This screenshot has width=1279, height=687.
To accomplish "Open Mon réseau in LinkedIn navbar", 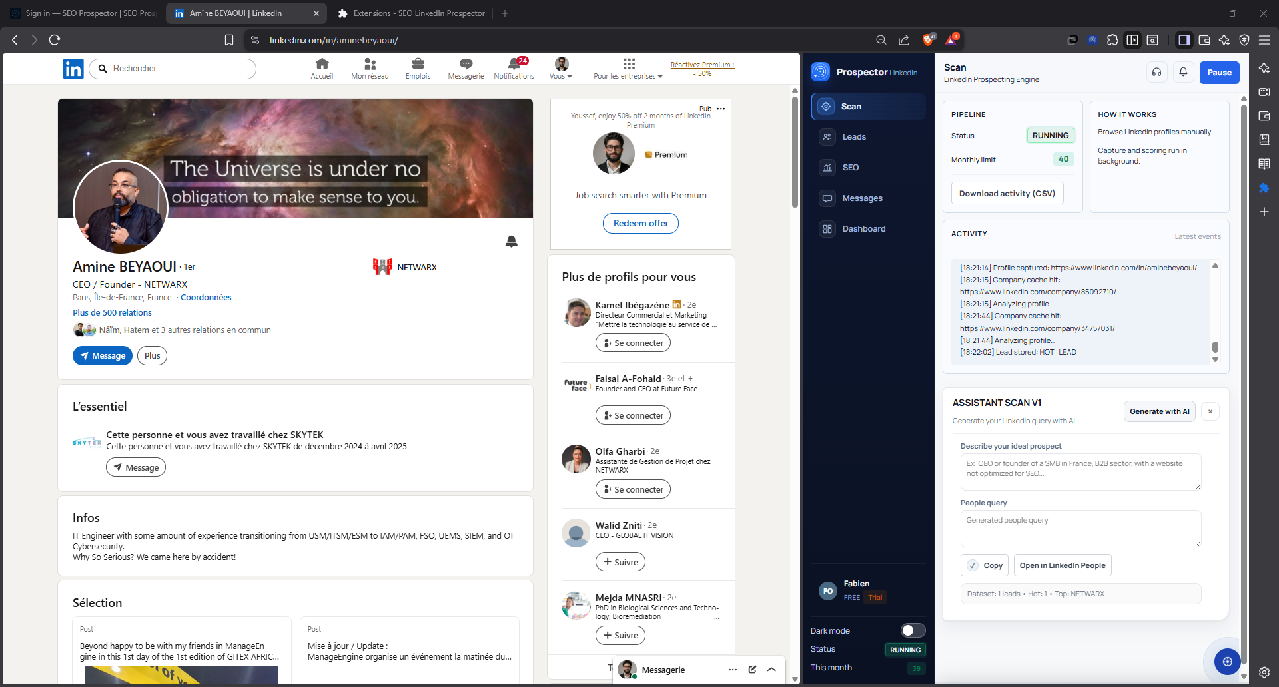I will (370, 68).
